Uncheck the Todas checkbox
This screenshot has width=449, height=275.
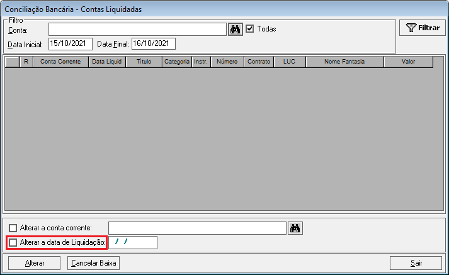[x=250, y=29]
